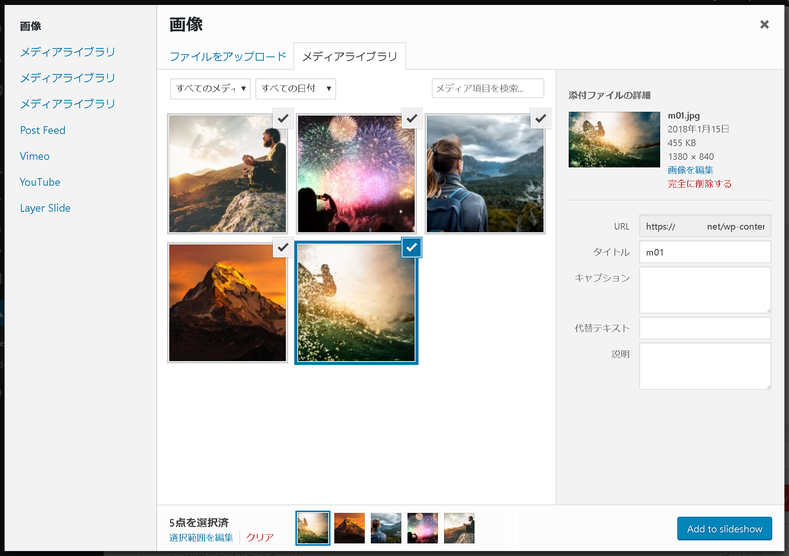Uncheck the fireworks photo checkmark
This screenshot has width=789, height=556.
(412, 119)
